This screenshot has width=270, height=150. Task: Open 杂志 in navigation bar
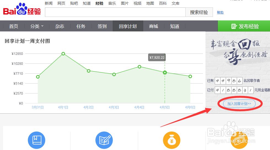point(60,26)
